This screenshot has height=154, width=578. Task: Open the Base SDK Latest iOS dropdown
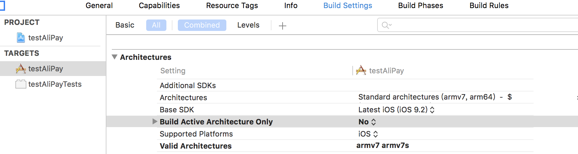coord(396,110)
